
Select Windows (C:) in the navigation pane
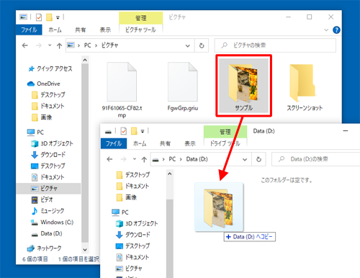(52, 223)
